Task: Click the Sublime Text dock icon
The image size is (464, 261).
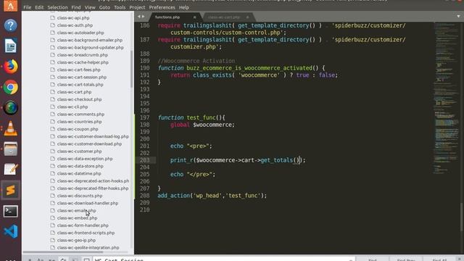Action: coord(10,190)
